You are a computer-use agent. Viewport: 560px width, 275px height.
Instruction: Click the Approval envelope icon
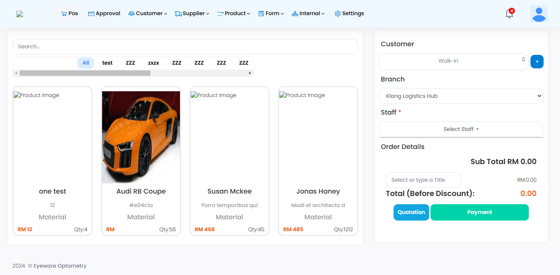pos(91,14)
